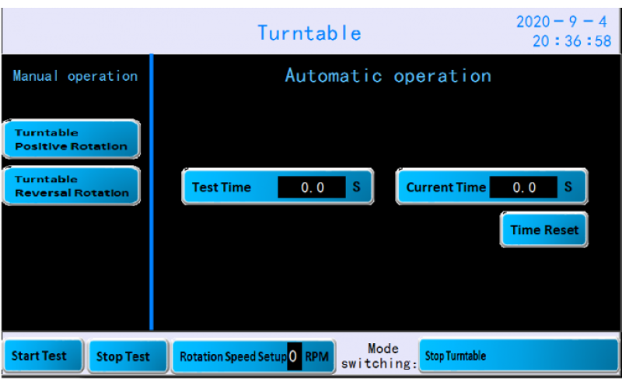Click the S unit beside Test Time
Viewport: 622px width, 389px height.
pyautogui.click(x=356, y=187)
